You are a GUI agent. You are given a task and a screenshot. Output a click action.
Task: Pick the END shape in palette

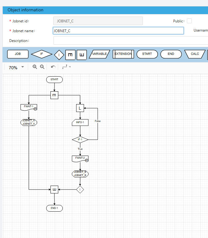click(171, 54)
